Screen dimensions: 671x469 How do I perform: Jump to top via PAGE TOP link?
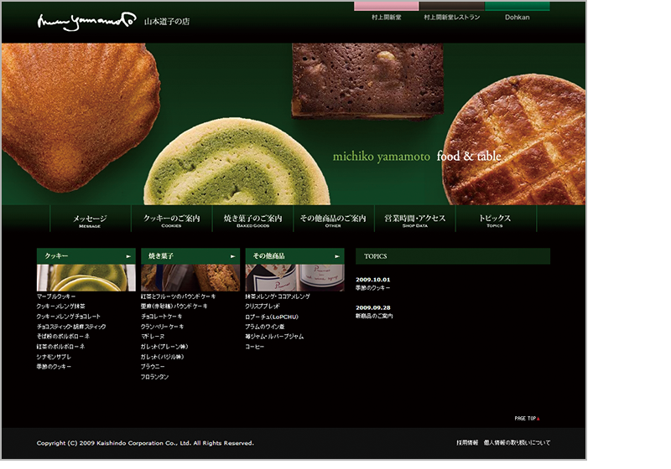(x=527, y=419)
